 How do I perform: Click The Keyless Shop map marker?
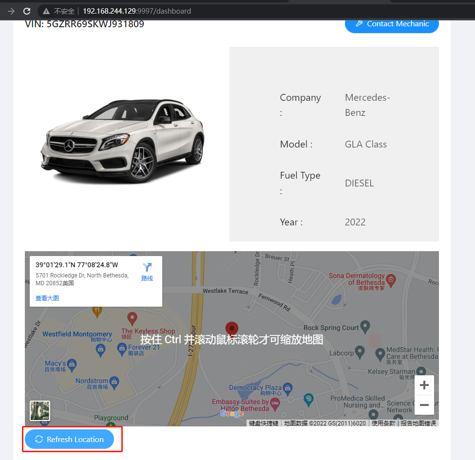click(132, 318)
